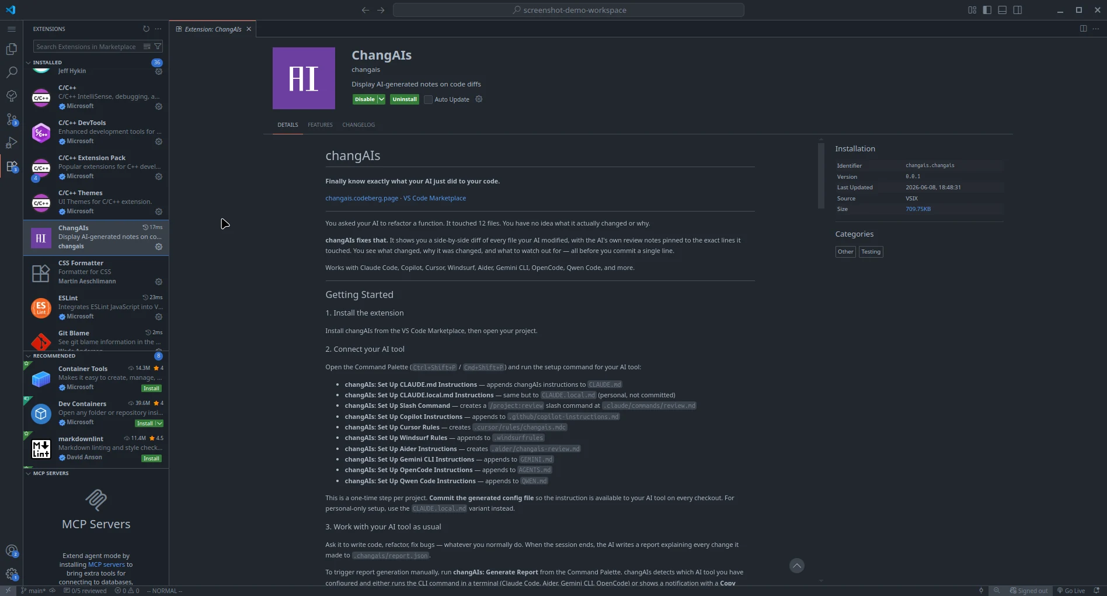Toggle bottom panel visibility
This screenshot has height=596, width=1107.
[1002, 10]
